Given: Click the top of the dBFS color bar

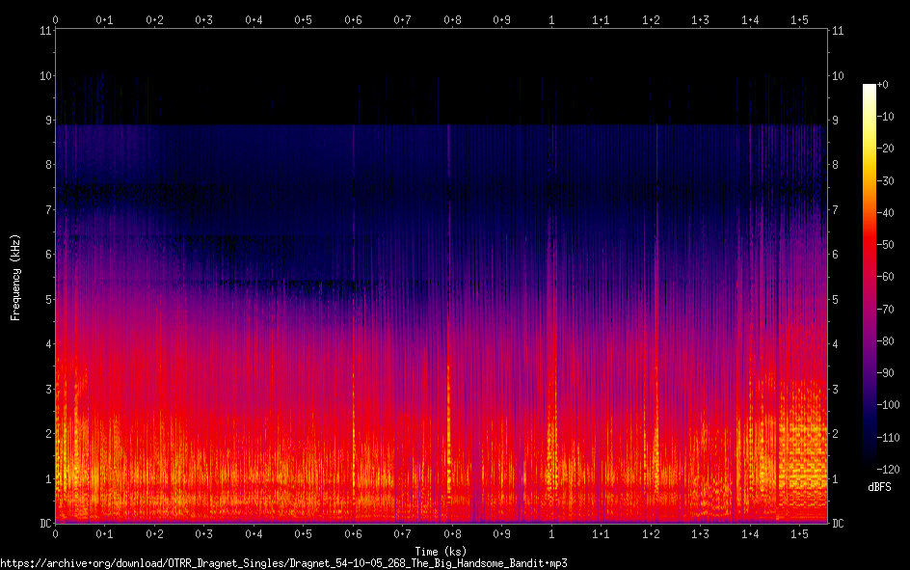Looking at the screenshot, I should 870,89.
